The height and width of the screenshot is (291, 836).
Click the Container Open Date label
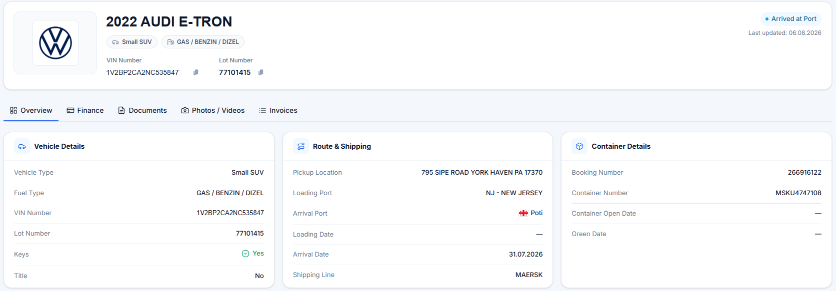pyautogui.click(x=604, y=214)
